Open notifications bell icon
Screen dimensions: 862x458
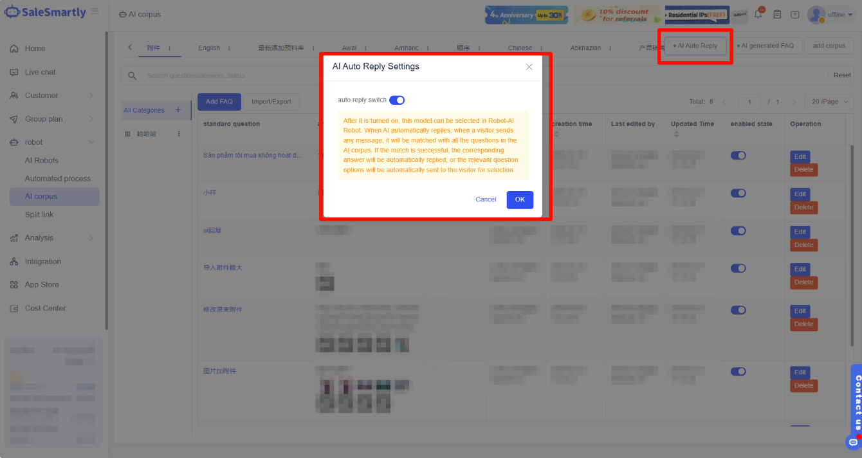pos(759,14)
